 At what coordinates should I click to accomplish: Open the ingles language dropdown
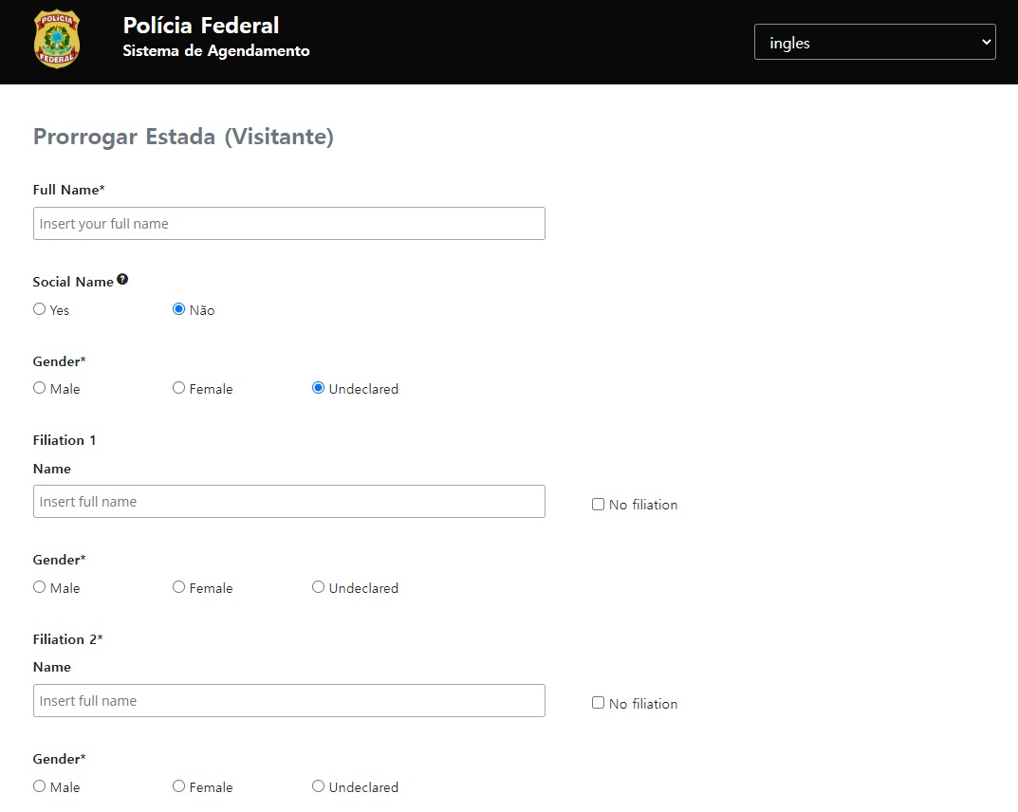tap(875, 42)
